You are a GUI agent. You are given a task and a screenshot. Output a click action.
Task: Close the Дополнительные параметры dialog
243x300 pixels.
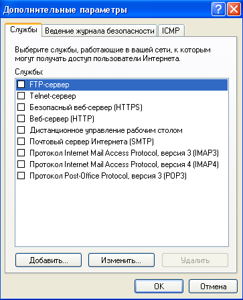(234, 9)
